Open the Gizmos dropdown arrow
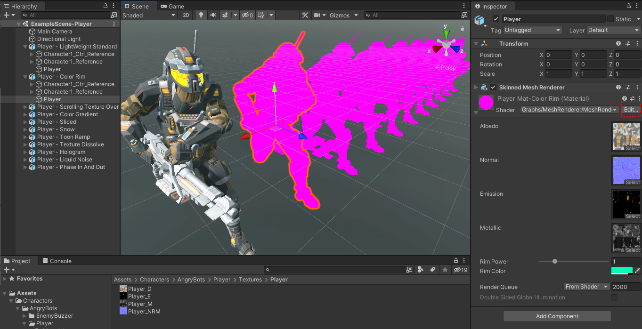This screenshot has width=642, height=329. (x=356, y=15)
